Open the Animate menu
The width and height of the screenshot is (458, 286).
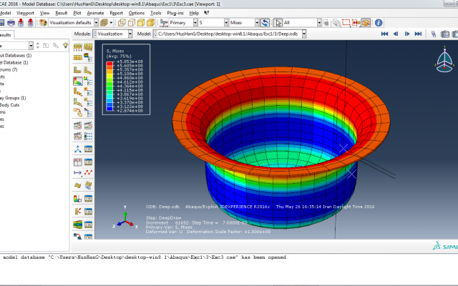pyautogui.click(x=95, y=13)
